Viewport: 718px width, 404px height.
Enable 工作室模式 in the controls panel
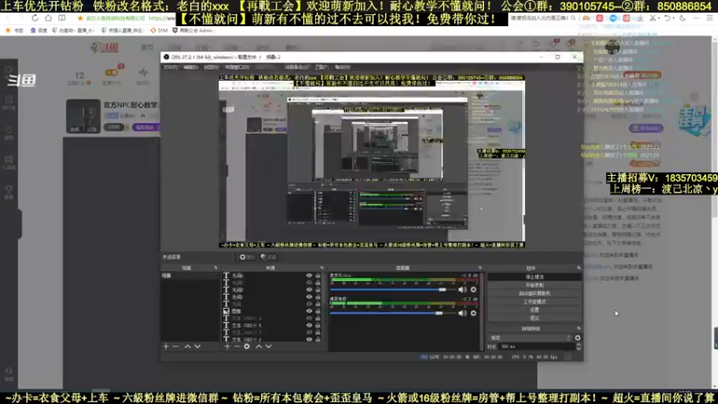click(534, 302)
